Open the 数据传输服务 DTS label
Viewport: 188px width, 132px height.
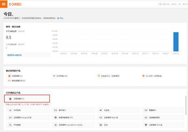(66, 117)
